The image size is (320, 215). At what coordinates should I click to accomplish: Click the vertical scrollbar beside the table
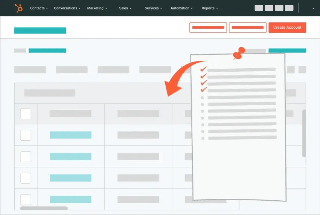coord(304,133)
